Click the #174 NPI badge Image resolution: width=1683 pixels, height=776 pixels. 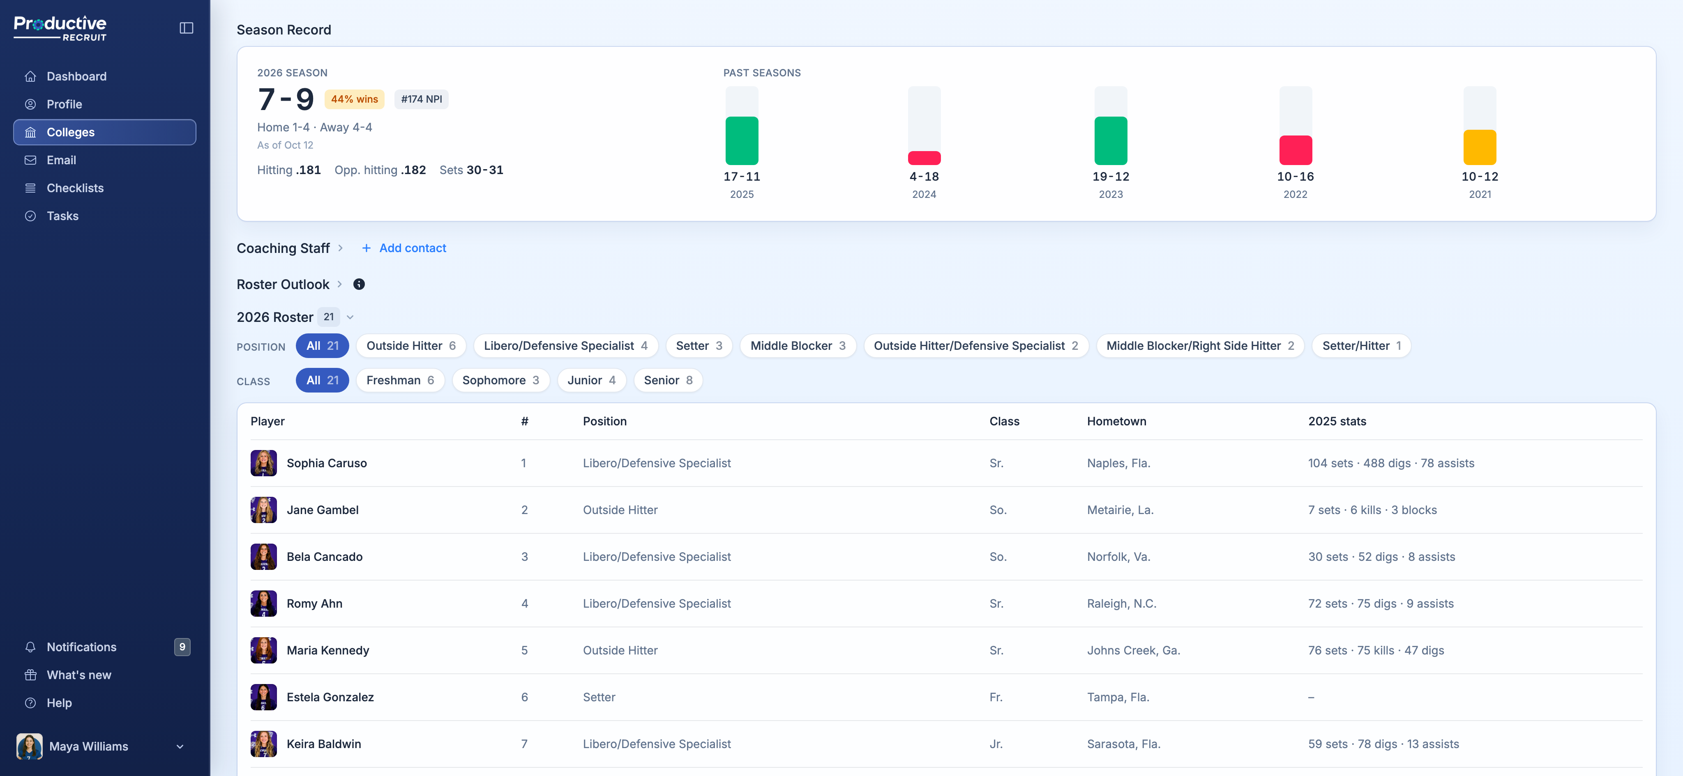pyautogui.click(x=422, y=99)
